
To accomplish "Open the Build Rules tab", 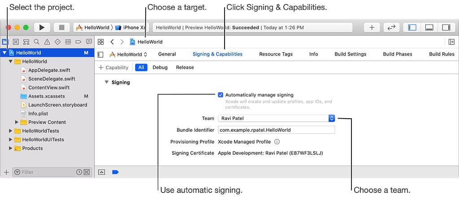I will (442, 54).
